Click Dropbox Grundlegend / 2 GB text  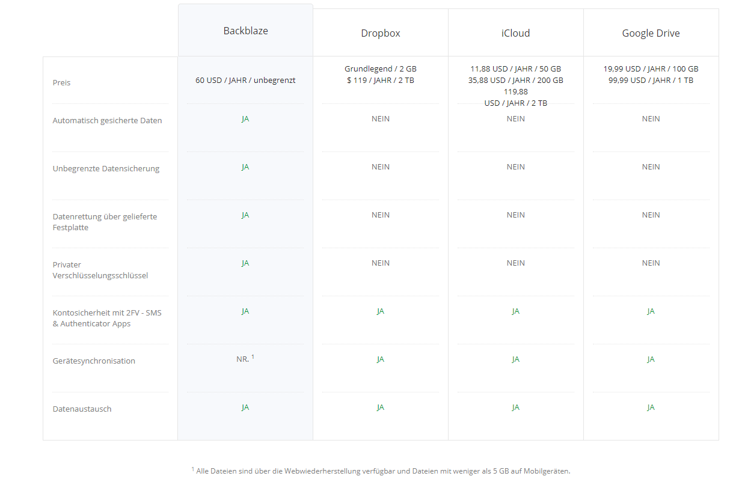point(381,69)
